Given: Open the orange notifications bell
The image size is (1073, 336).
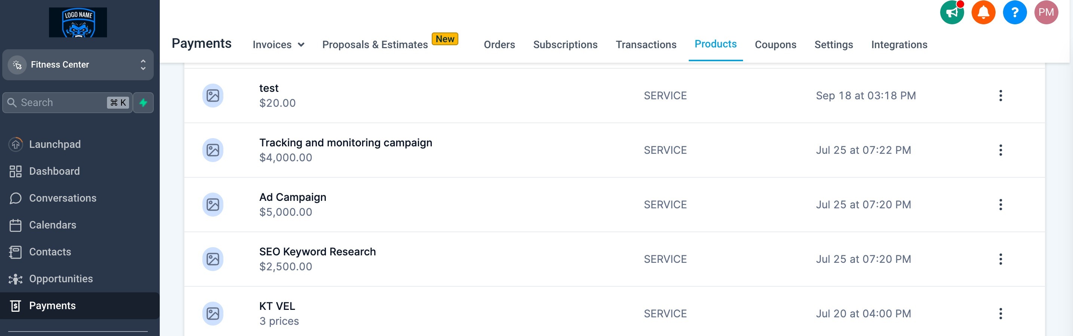Looking at the screenshot, I should point(983,12).
